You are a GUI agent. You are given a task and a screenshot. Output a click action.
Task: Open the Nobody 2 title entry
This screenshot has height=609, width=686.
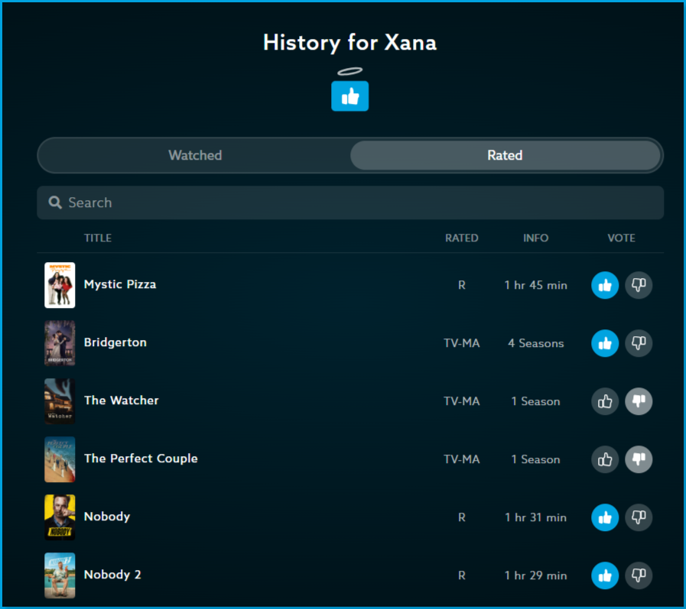(x=112, y=575)
